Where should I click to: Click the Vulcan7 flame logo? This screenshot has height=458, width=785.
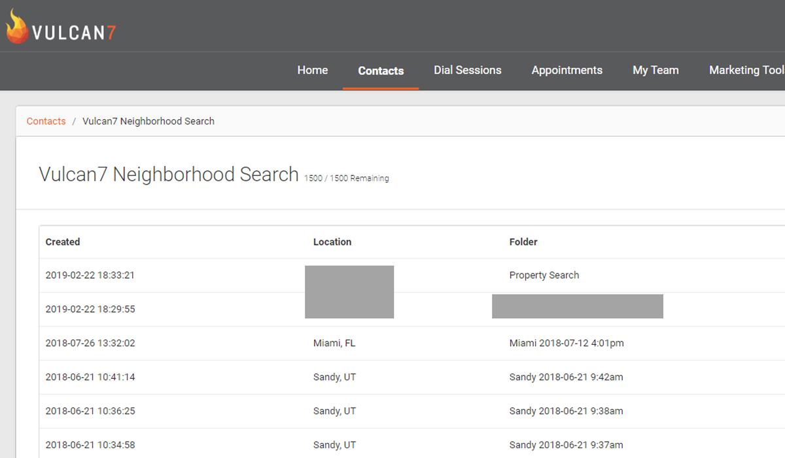(61, 27)
